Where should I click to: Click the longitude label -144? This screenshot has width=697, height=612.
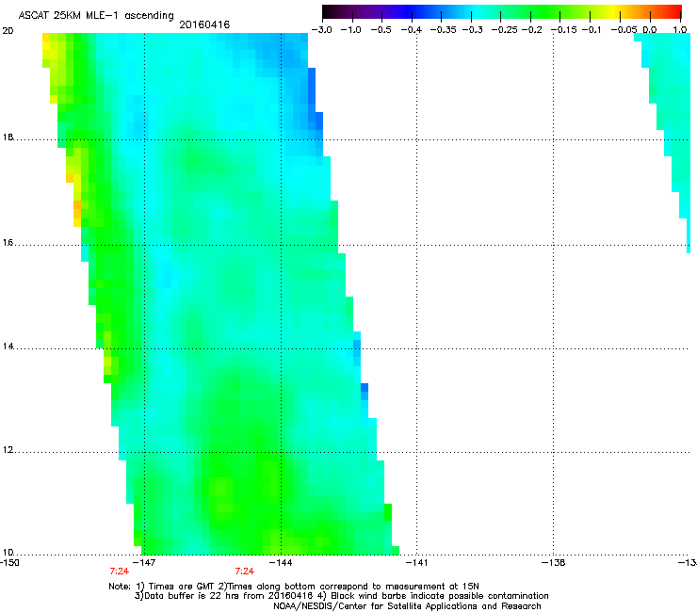281,563
